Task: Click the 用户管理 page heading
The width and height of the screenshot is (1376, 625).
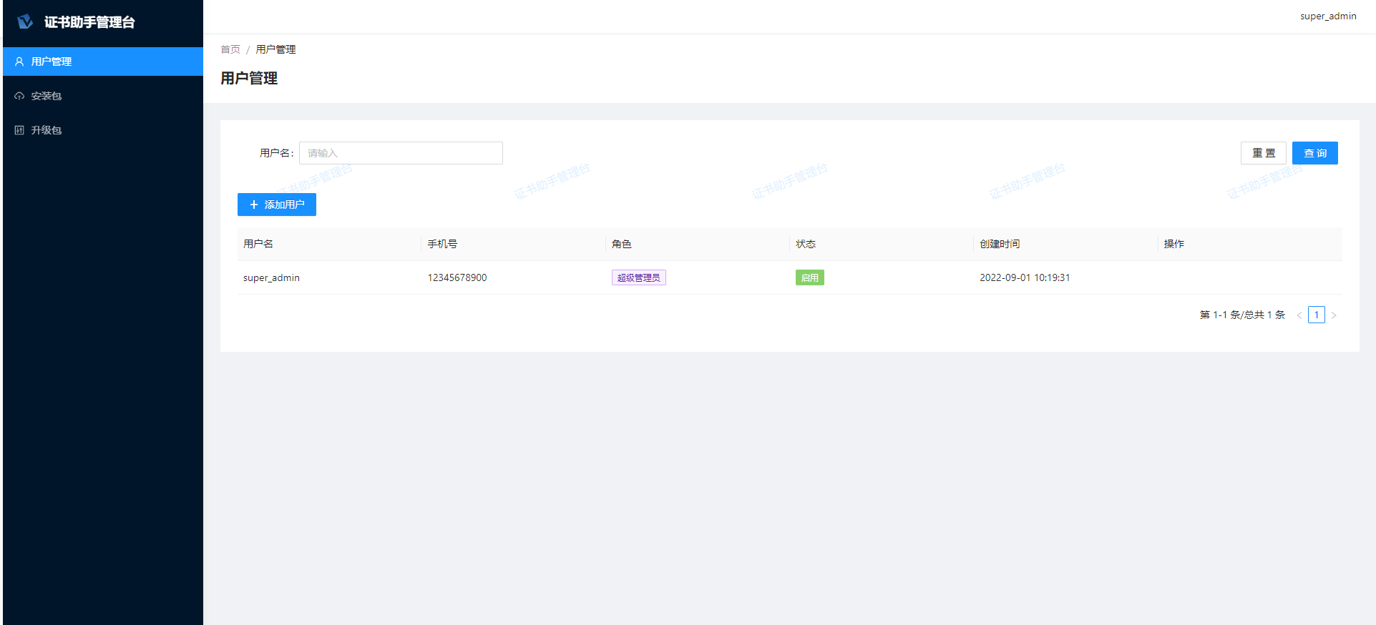Action: (249, 78)
